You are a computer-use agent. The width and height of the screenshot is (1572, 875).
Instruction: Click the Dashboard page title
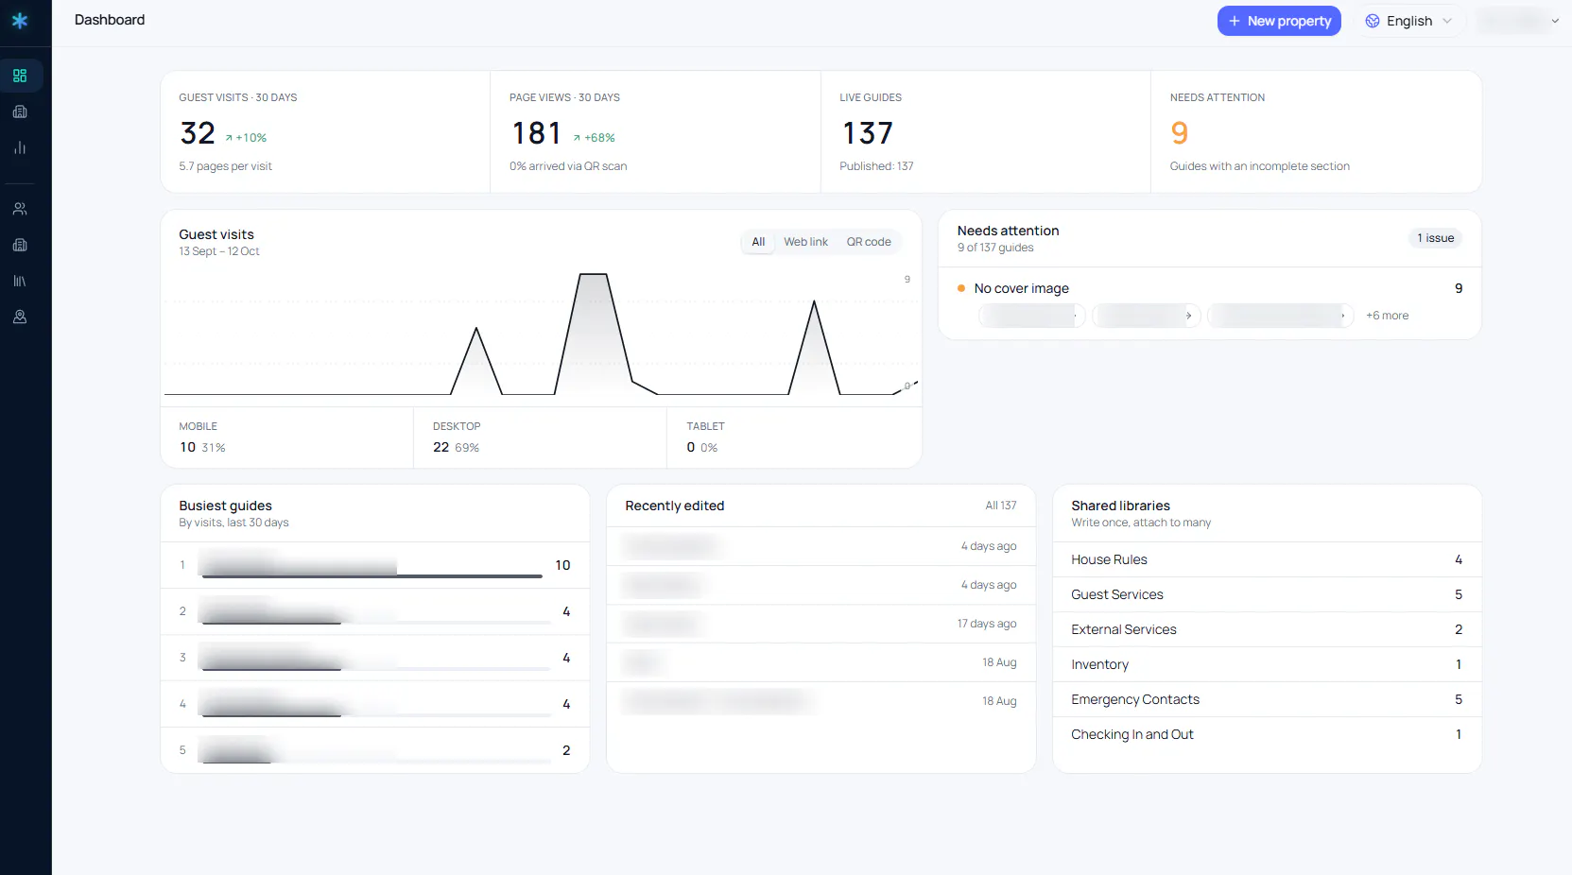tap(110, 20)
